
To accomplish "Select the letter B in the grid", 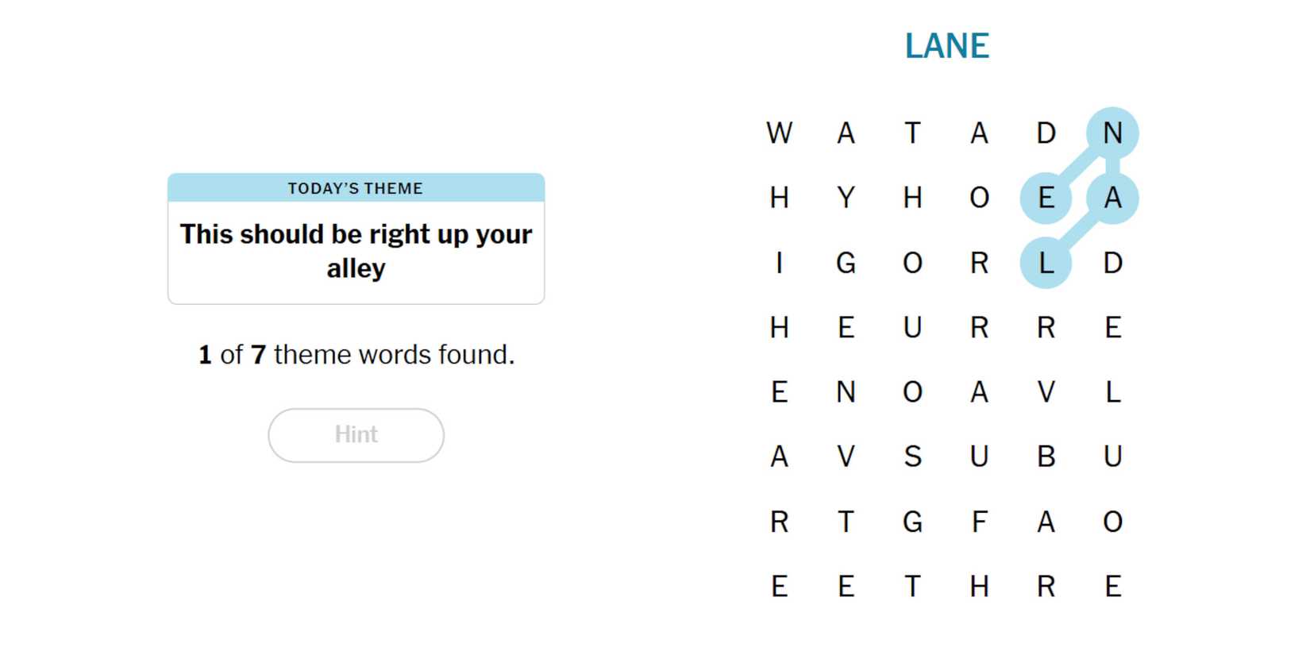I will [x=1046, y=457].
